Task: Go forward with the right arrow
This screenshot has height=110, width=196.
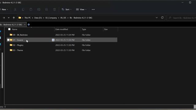Action: 4,18
